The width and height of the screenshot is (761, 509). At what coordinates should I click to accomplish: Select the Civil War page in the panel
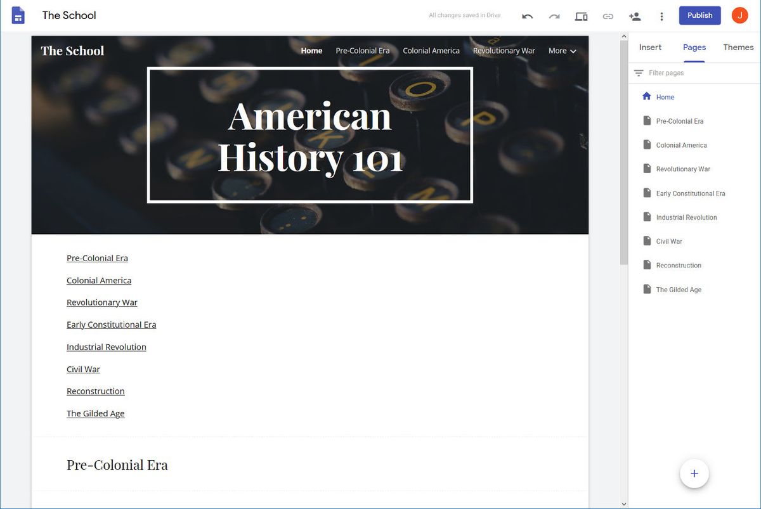669,241
